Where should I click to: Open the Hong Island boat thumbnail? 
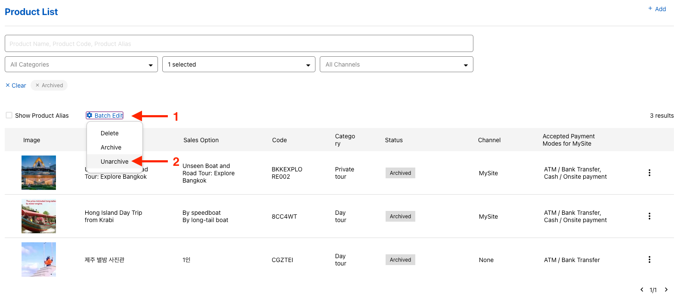pyautogui.click(x=39, y=216)
